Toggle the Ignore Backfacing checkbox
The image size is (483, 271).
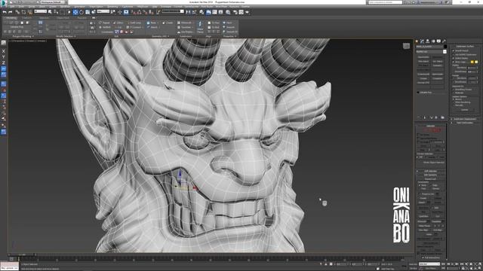(x=418, y=139)
